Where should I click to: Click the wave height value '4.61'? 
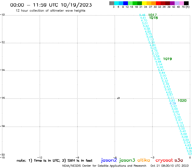(143, 18)
